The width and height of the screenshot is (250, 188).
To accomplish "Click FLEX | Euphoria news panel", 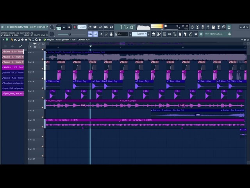I will coord(218,34).
